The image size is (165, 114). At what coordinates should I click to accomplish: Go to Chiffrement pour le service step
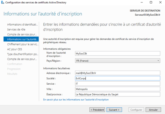22,44
